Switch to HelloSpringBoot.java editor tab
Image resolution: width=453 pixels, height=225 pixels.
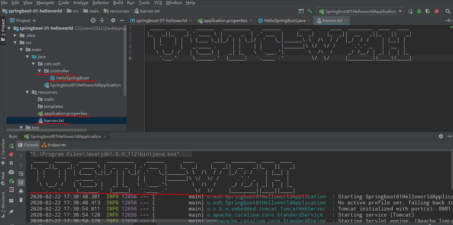tap(285, 21)
